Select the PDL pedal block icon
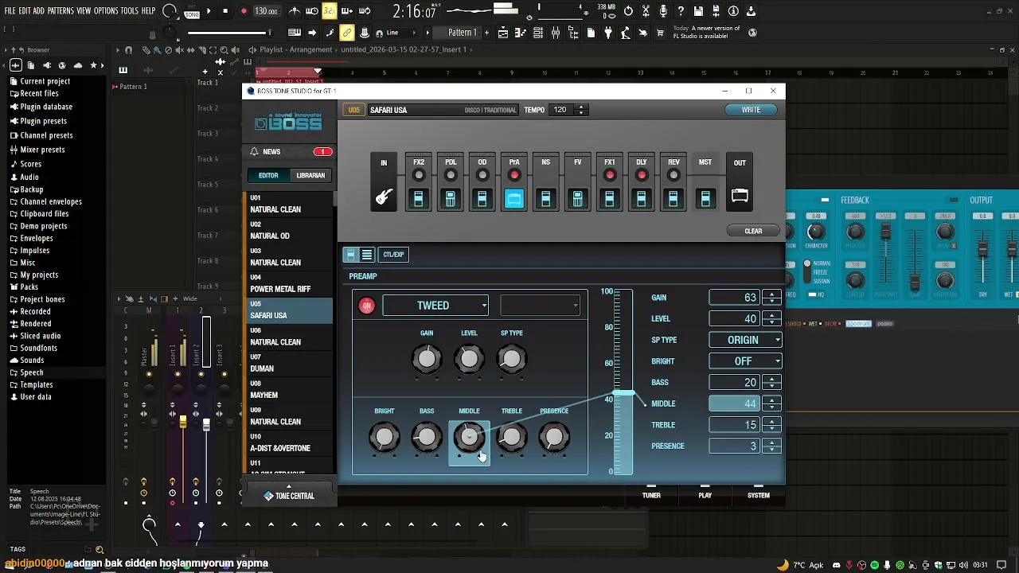Screen dimensions: 1019x573 click(451, 198)
